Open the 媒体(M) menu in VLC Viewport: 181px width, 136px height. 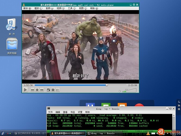pos(27,8)
